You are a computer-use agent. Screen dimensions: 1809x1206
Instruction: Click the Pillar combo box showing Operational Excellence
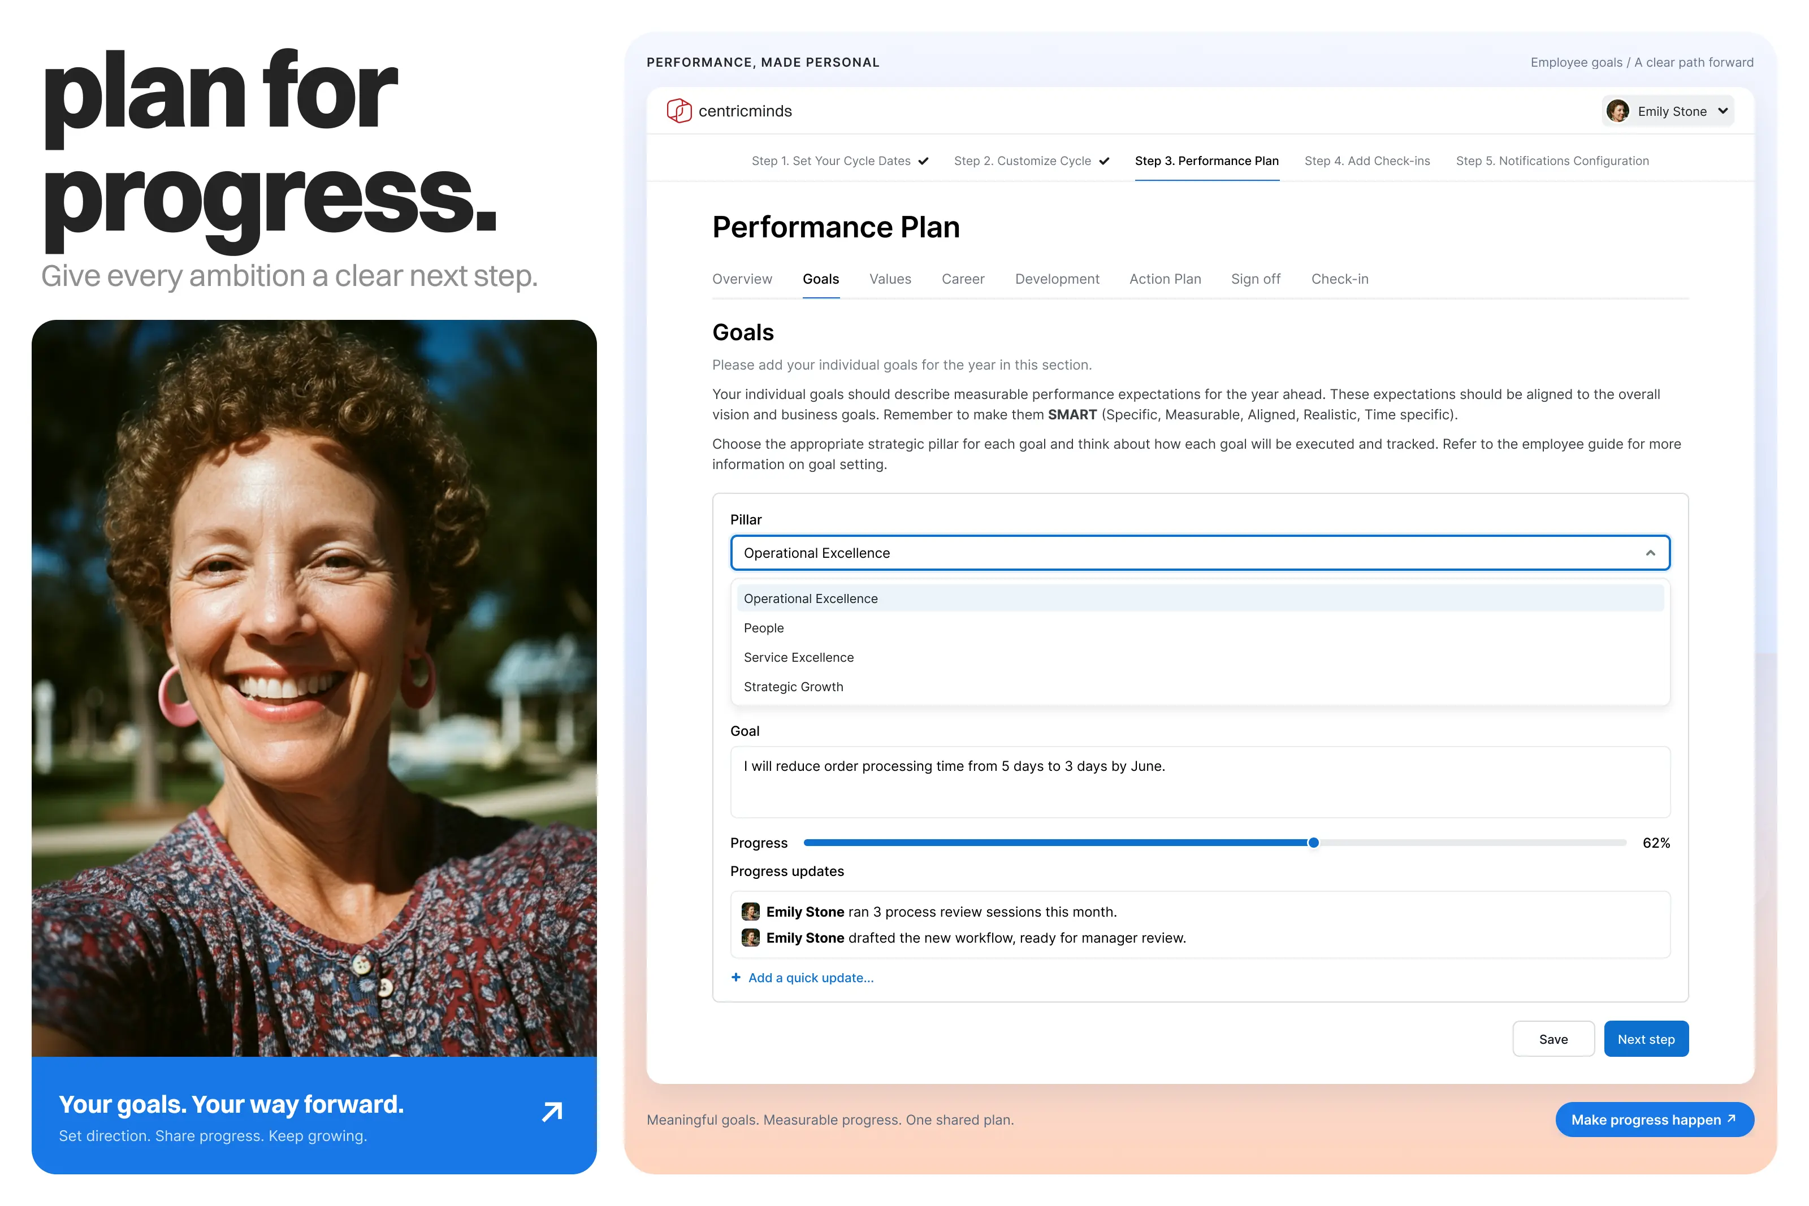1200,553
